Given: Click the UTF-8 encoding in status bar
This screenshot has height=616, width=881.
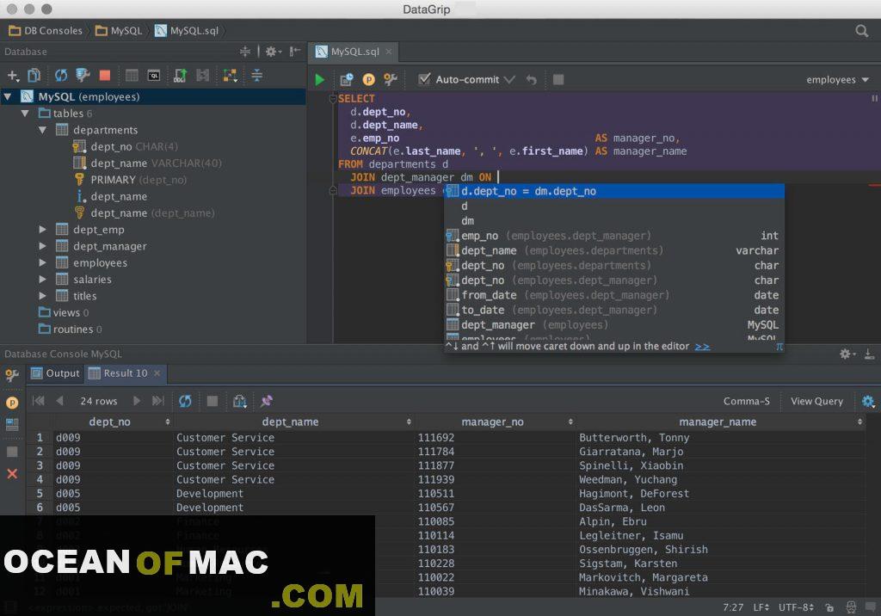Looking at the screenshot, I should [x=796, y=607].
